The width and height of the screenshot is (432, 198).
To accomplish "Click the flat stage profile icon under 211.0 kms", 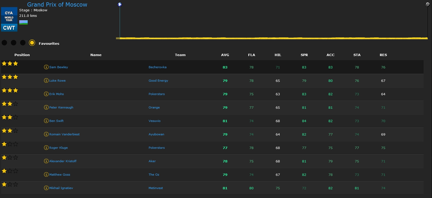I will click(23, 22).
